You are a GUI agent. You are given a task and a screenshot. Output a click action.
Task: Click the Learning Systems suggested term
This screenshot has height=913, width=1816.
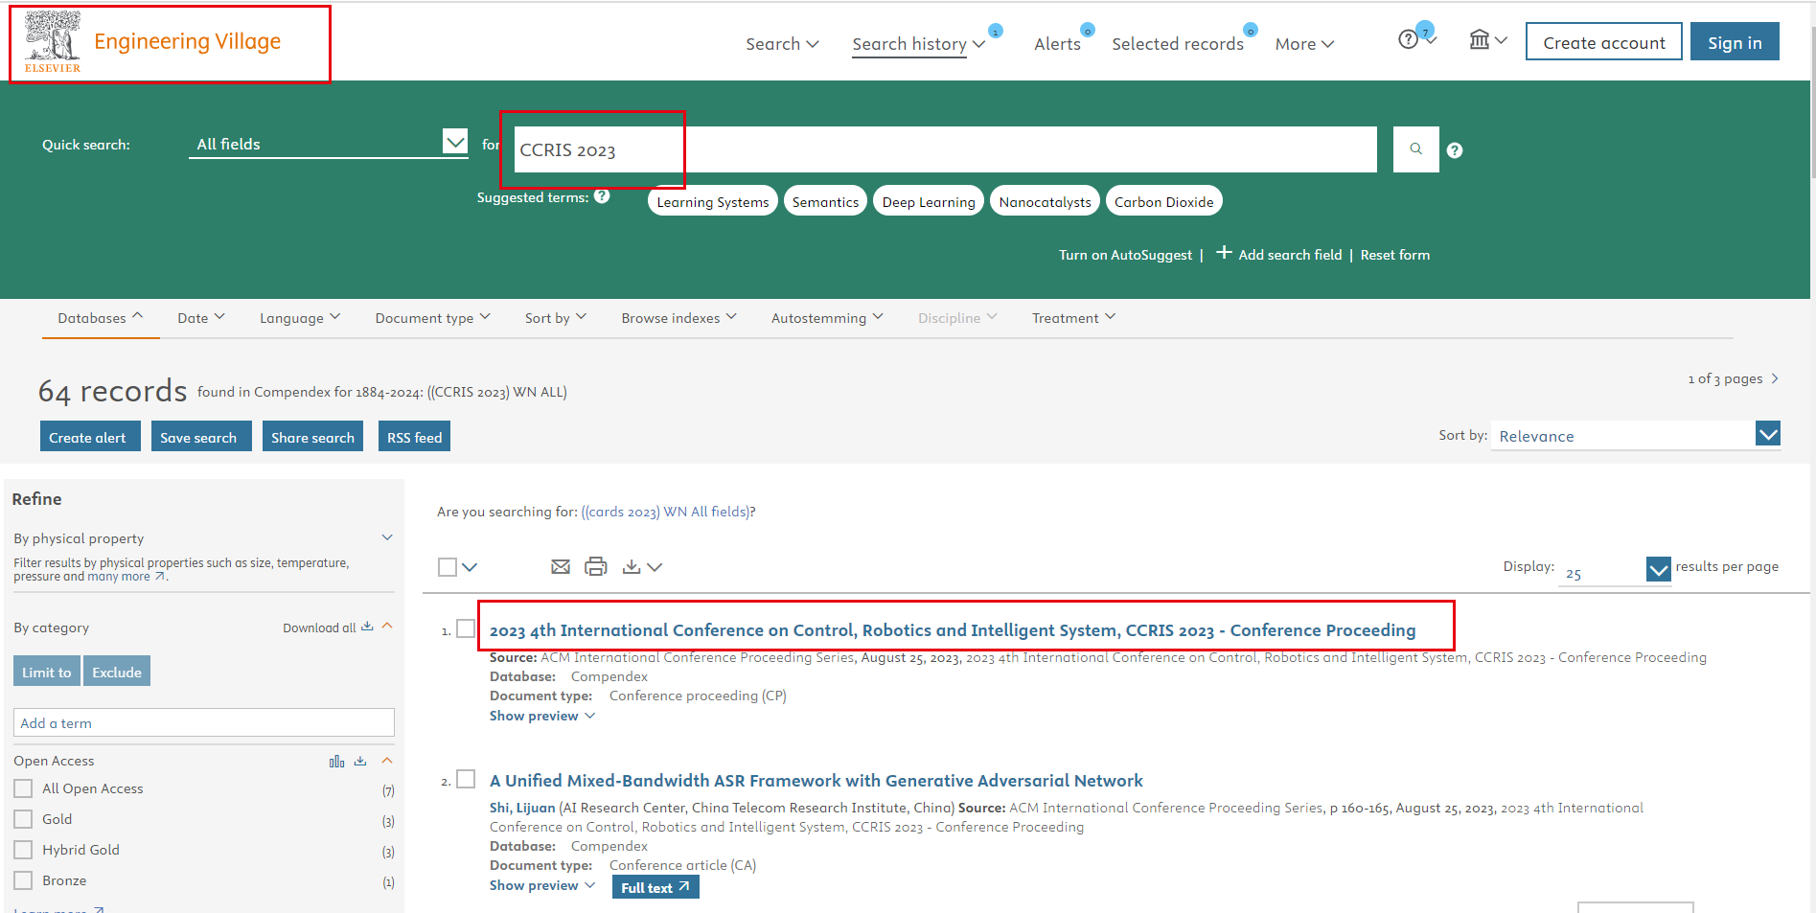coord(712,201)
